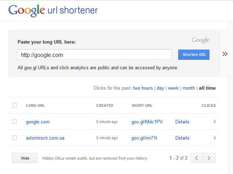This screenshot has height=174, width=233.
Task: Show clicks for the past month
Action: (189, 88)
